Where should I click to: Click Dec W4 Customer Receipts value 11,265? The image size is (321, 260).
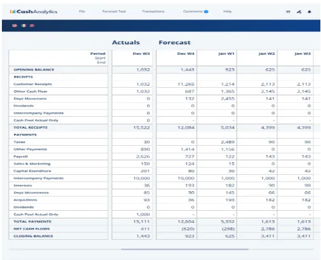[x=186, y=84]
